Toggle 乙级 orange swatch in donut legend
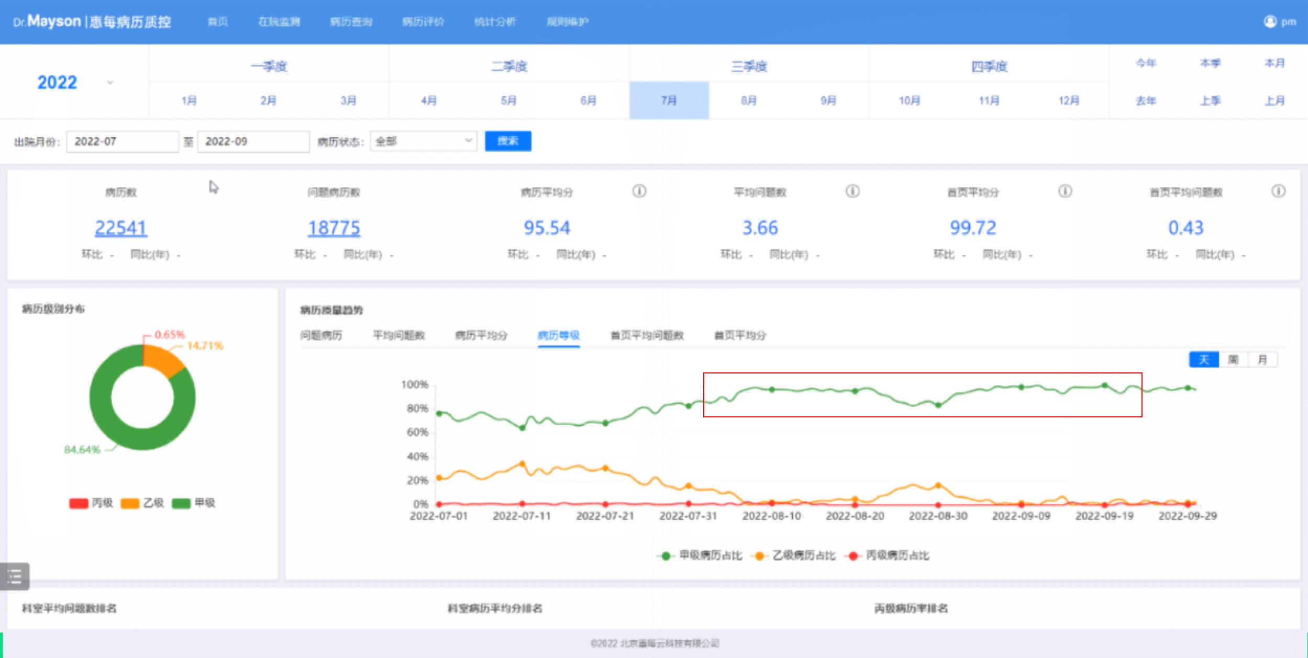1308x658 pixels. tap(130, 503)
